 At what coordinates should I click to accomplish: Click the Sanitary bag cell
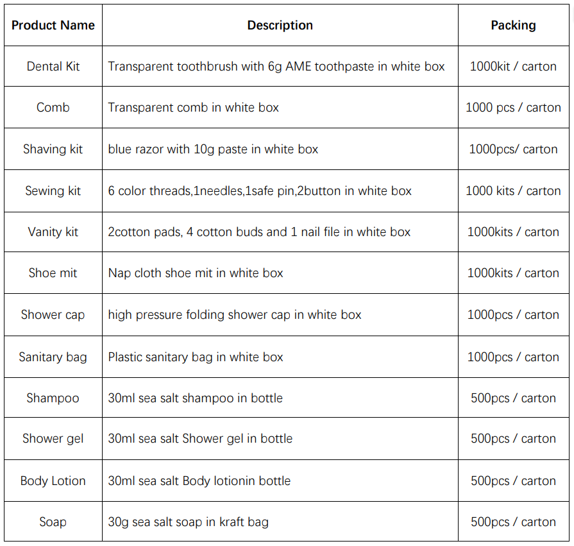[53, 357]
